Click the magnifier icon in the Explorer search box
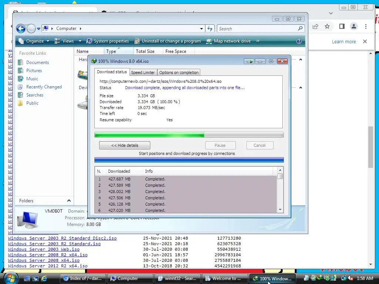This screenshot has height=284, width=379. 300,28
